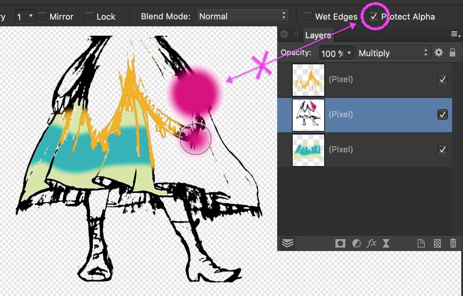
Task: Click the pin handle beside the Layers tab
Action: (x=296, y=34)
